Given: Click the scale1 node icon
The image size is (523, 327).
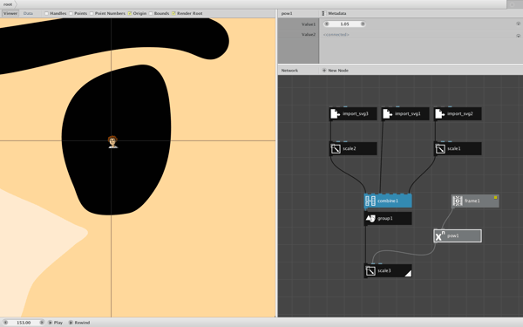Looking at the screenshot, I should [440, 148].
